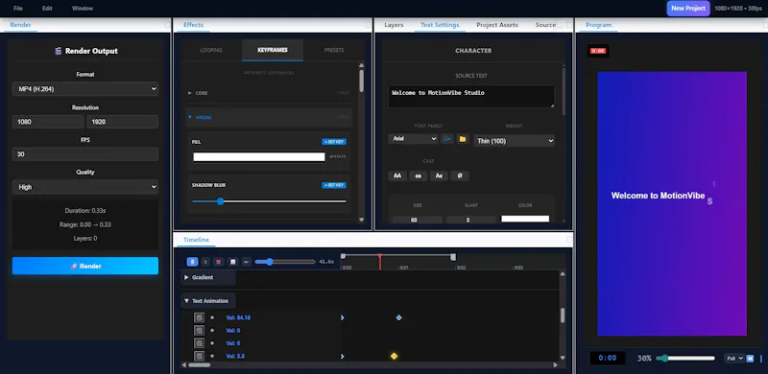
Task: Open the Quality High dropdown
Action: pyautogui.click(x=85, y=186)
